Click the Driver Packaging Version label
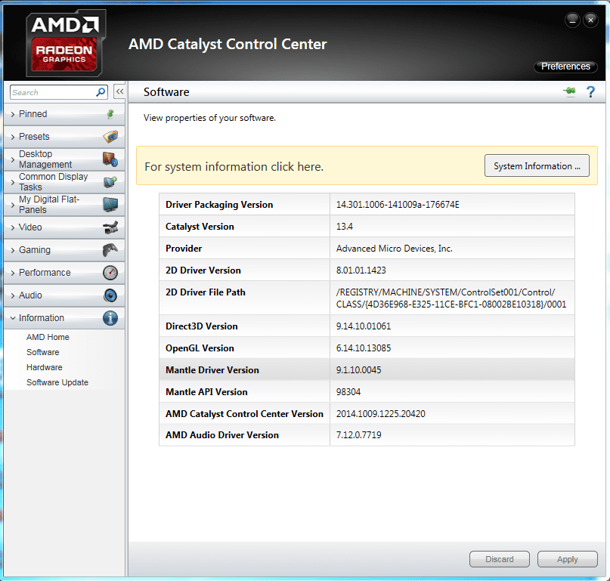The image size is (610, 581). point(219,205)
